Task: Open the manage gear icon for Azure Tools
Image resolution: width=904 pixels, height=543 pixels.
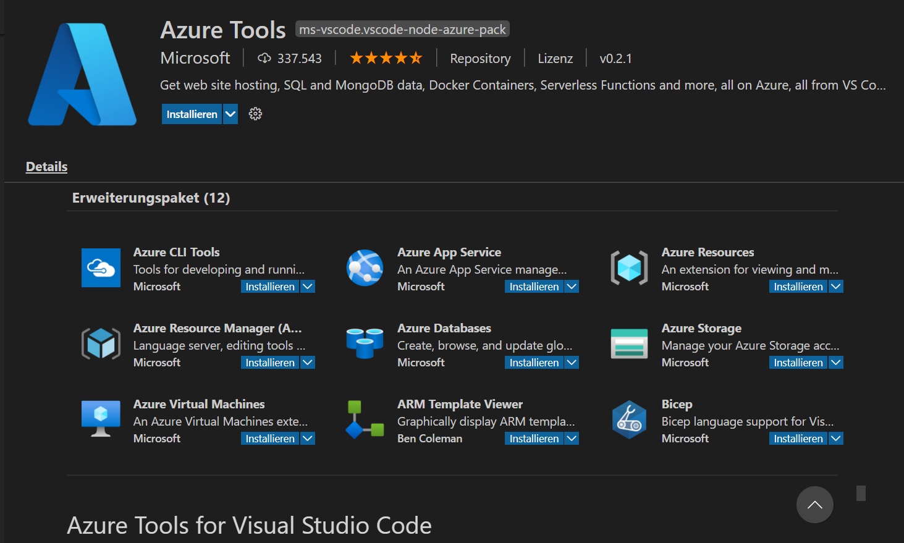Action: [255, 114]
